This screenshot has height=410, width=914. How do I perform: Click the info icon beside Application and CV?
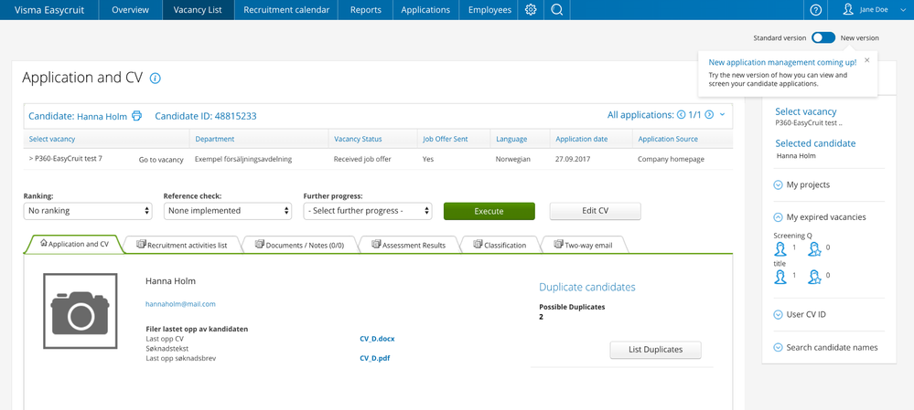pos(155,78)
